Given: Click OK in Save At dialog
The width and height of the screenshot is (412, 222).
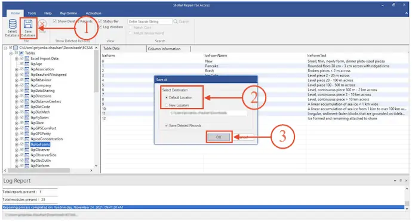Looking at the screenshot, I should click(219, 137).
